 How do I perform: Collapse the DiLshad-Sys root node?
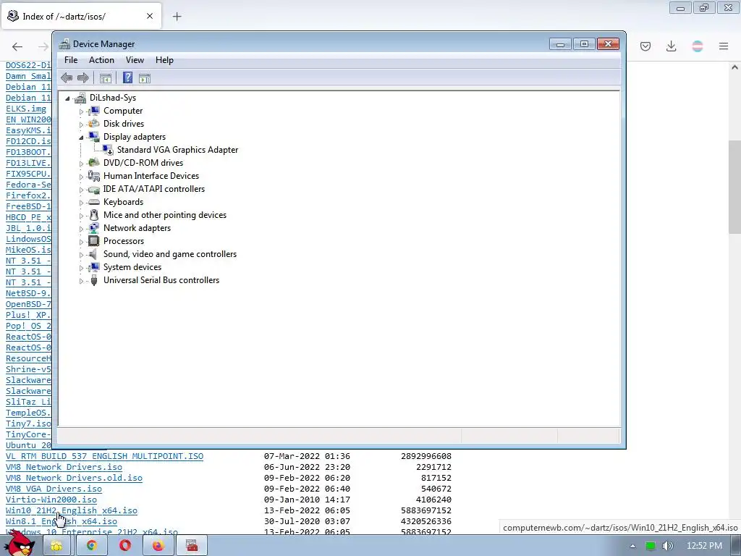(x=67, y=98)
